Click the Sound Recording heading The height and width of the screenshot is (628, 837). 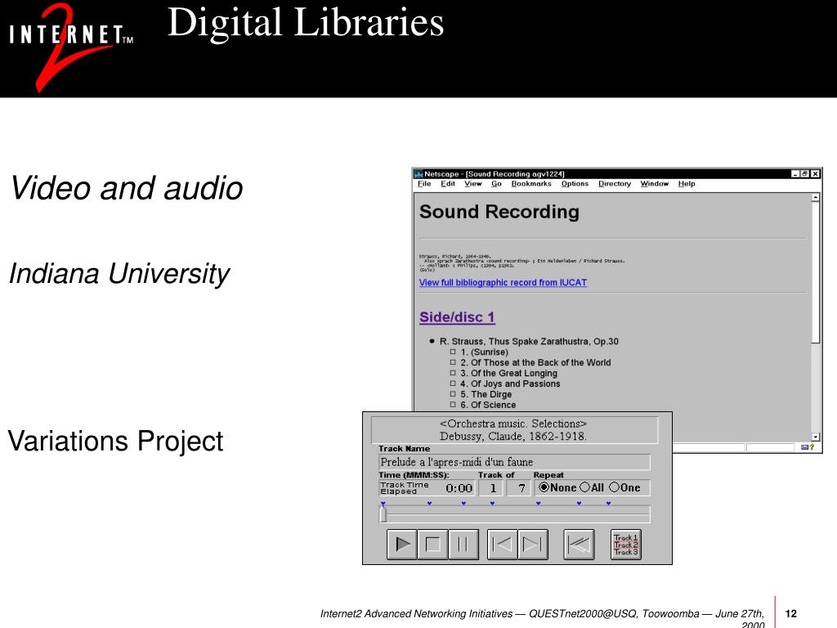pyautogui.click(x=499, y=213)
